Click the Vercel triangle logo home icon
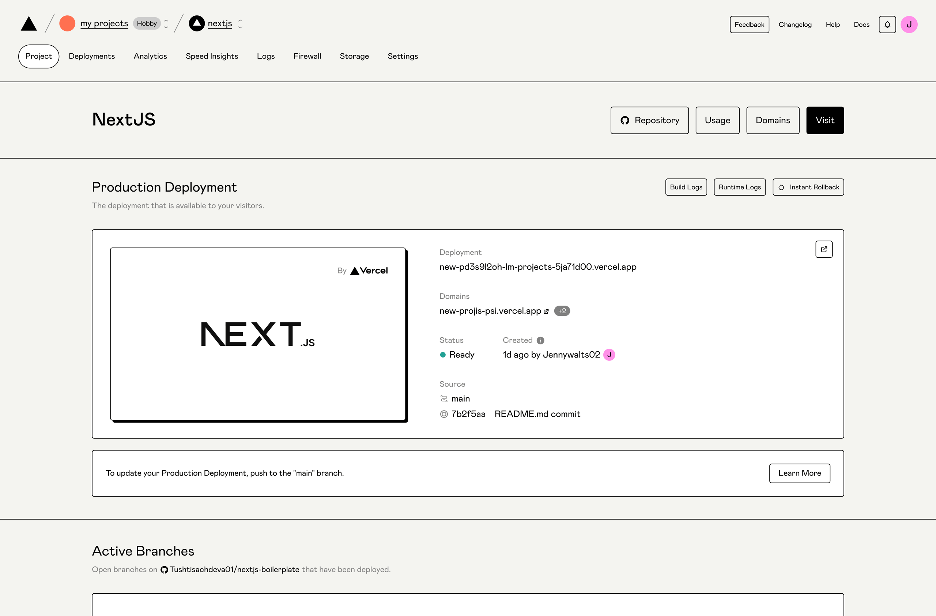The image size is (936, 616). [x=29, y=24]
